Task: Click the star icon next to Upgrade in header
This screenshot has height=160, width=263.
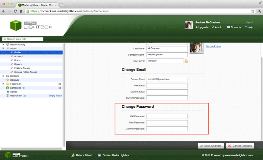Action: click(197, 27)
